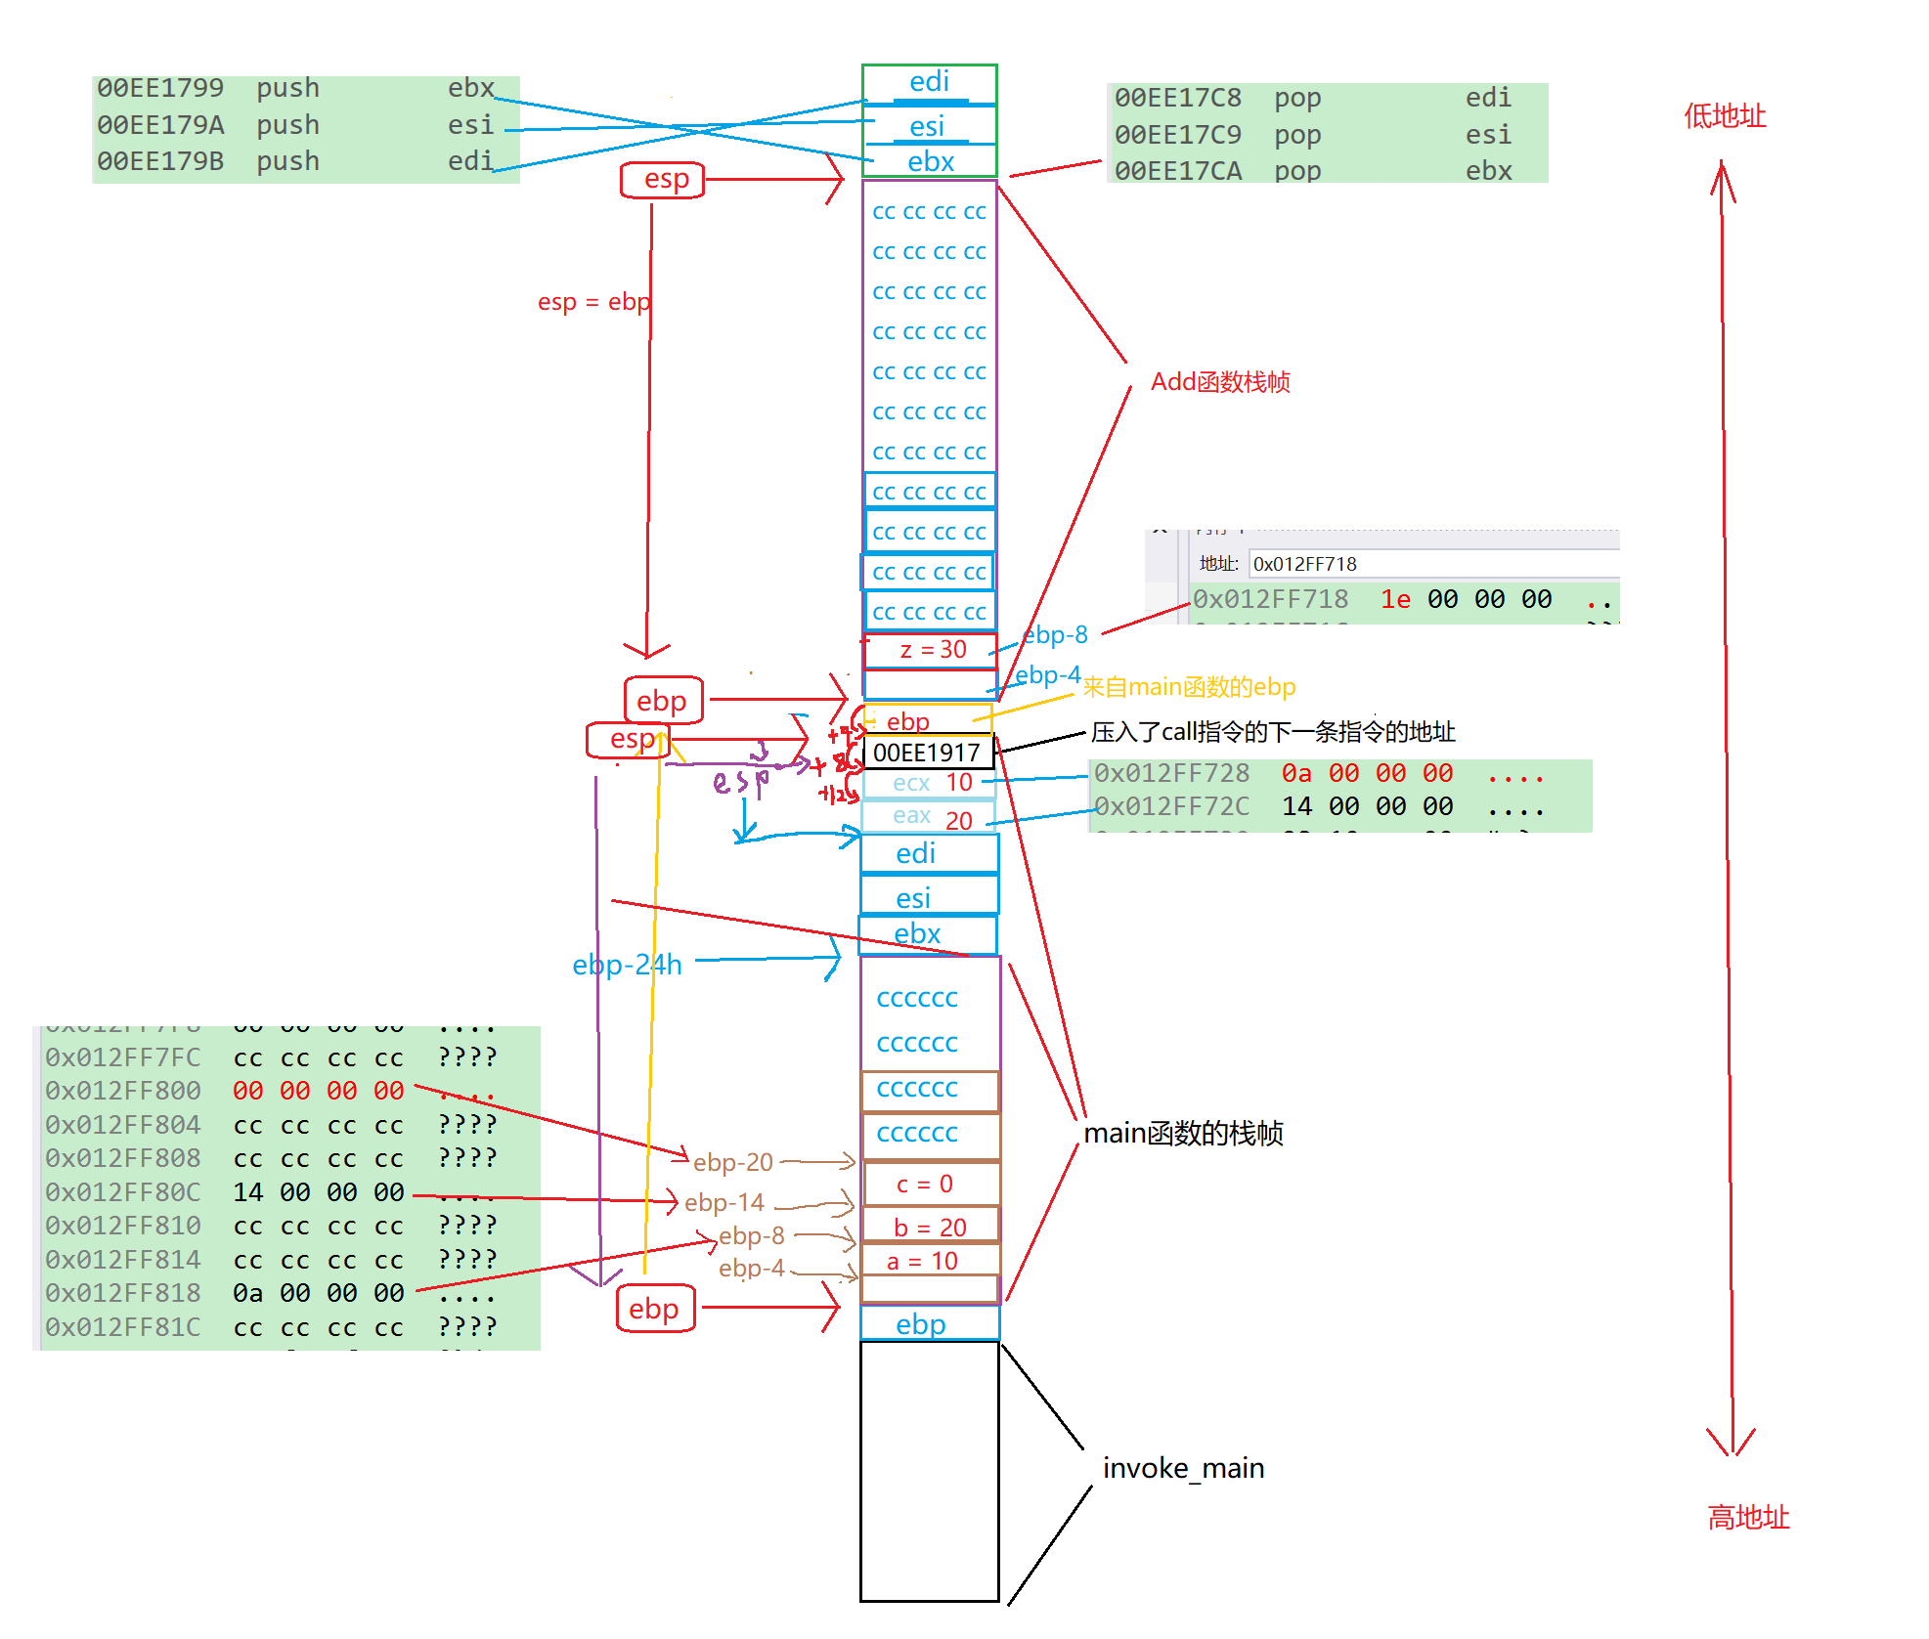Select the "00EE179A push esi" instruction line
Screen dimensions: 1929x1639
pos(296,125)
